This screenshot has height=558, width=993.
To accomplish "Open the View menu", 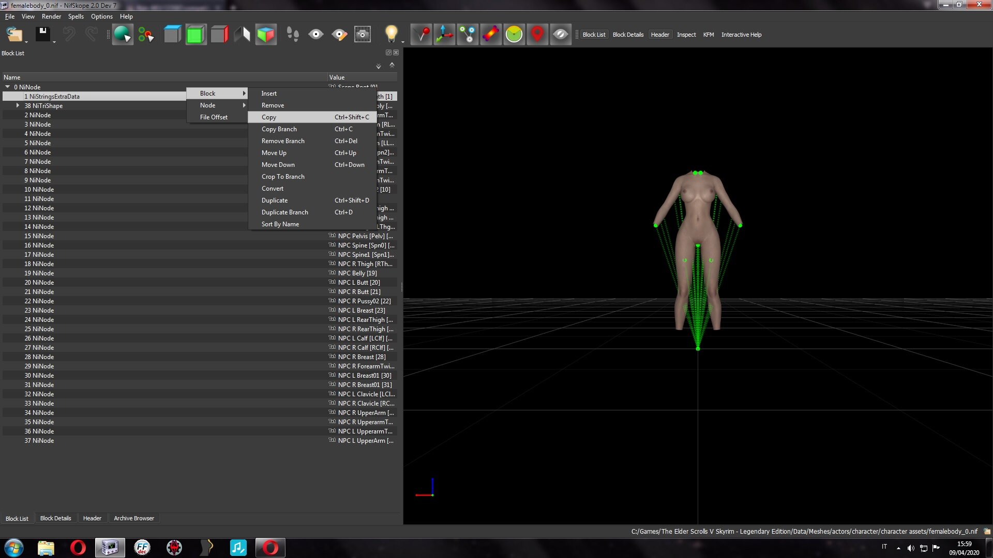I will (28, 17).
